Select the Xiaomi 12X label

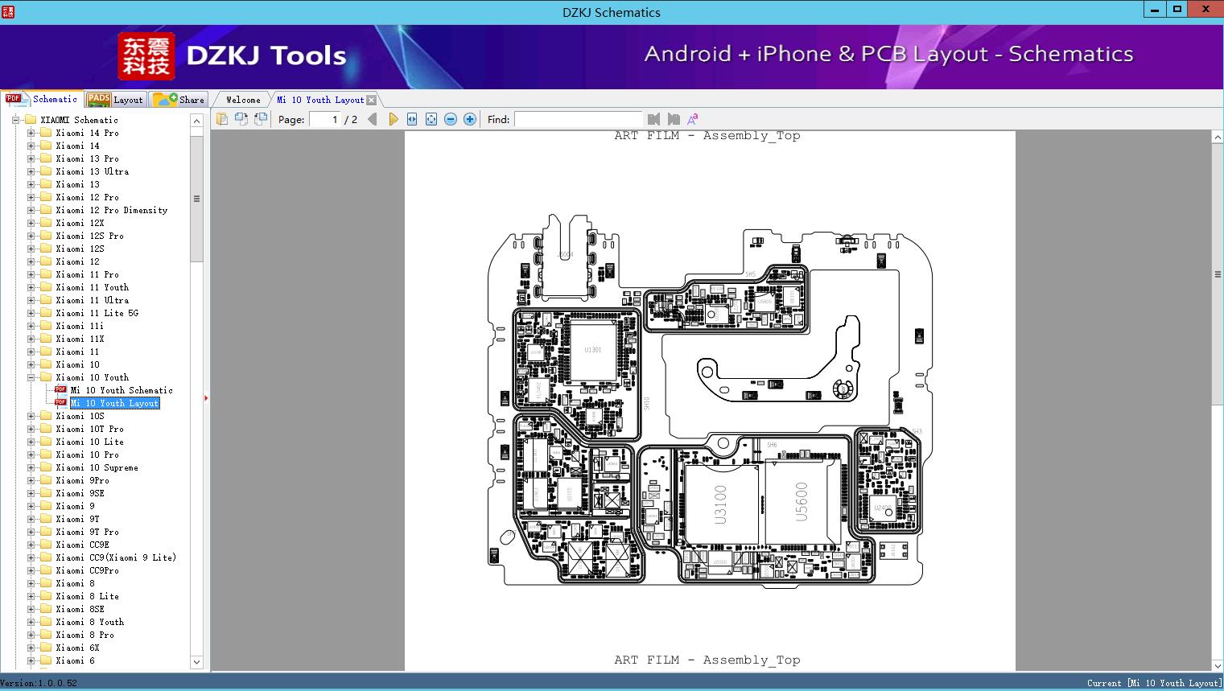(x=80, y=223)
